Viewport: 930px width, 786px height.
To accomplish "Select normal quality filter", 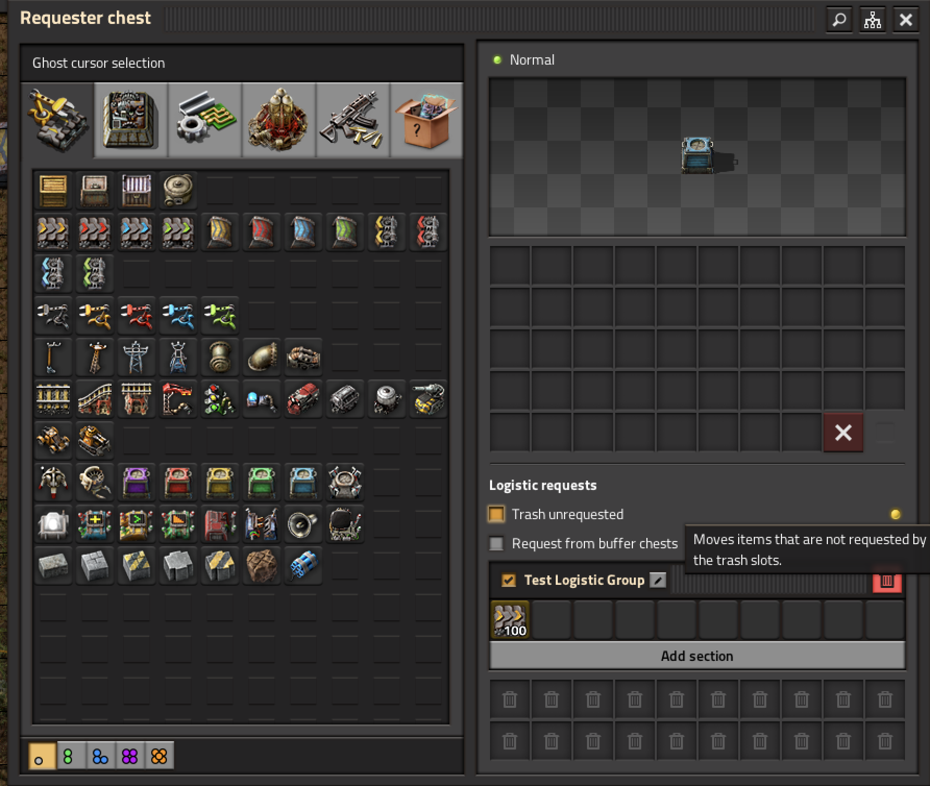I will [41, 756].
